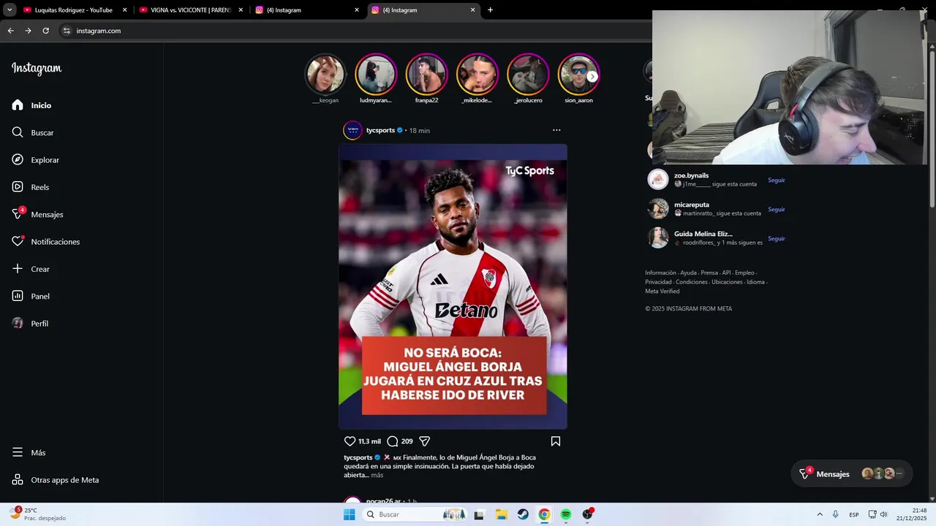The image size is (936, 526).
Task: Open Spotify from the taskbar
Action: pos(566,514)
